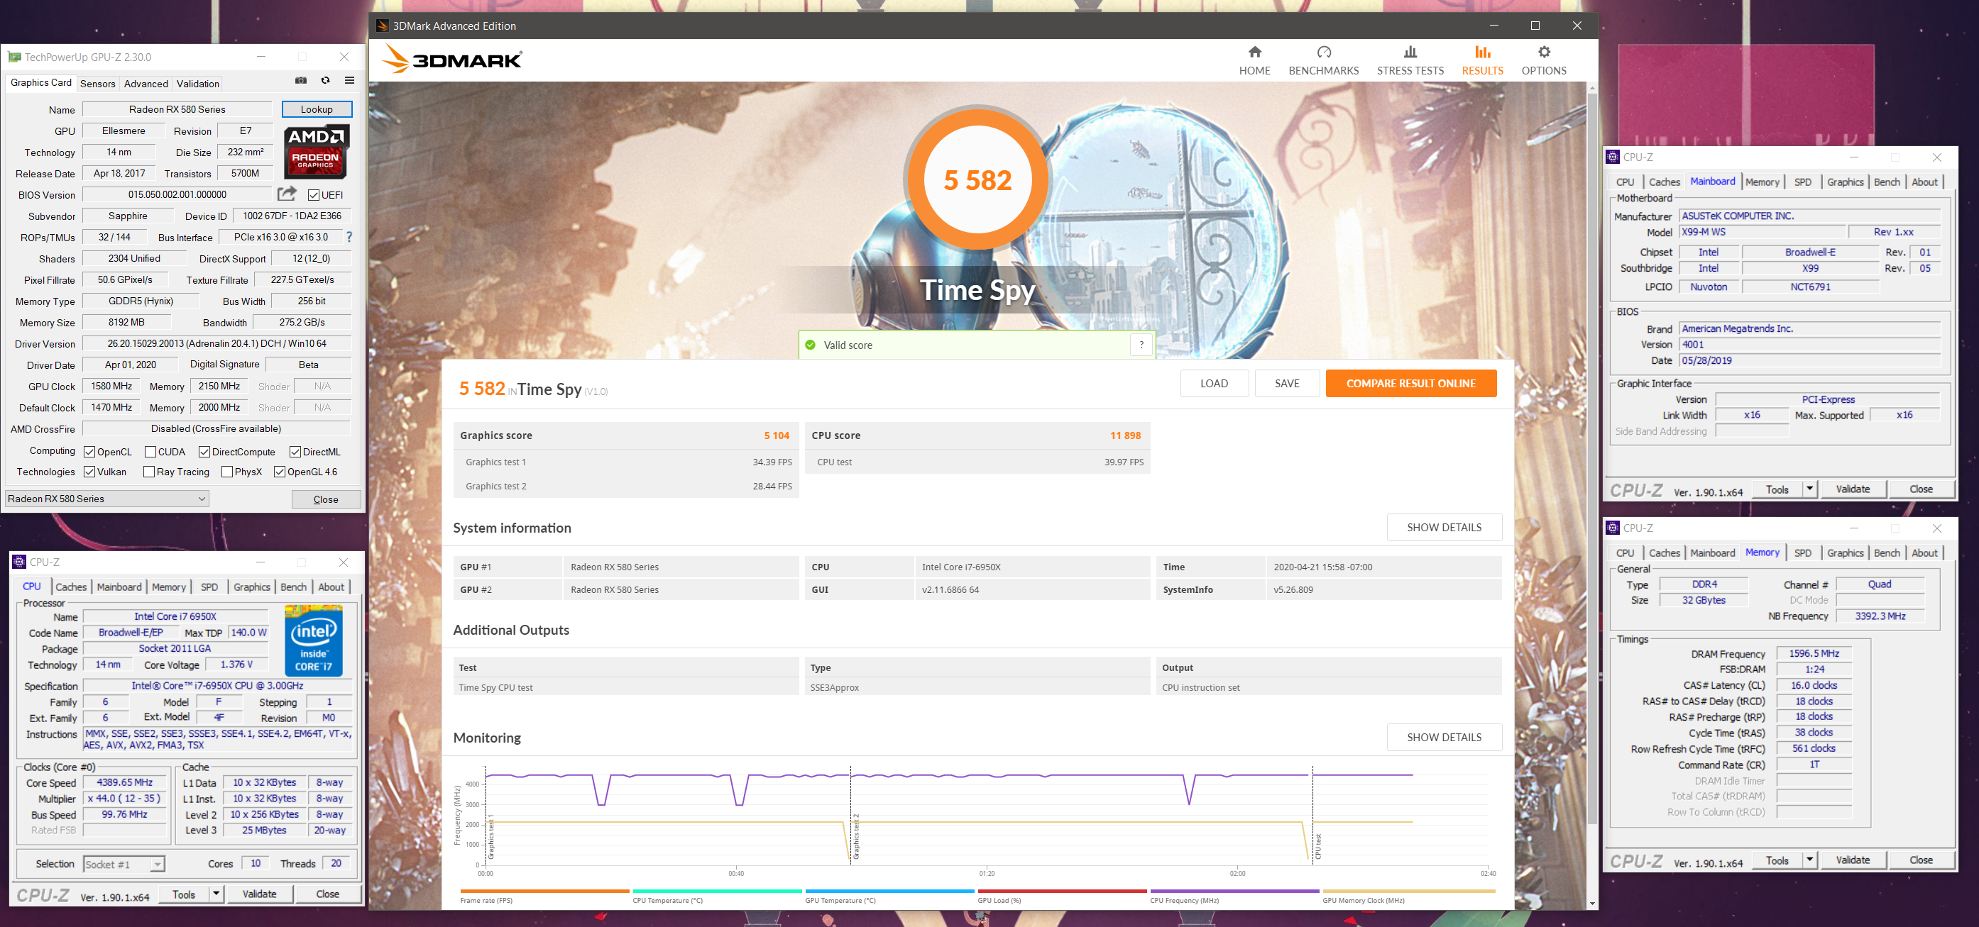Screen dimensions: 1979x927
Task: Open Socket #1 selection dropdown
Action: [x=123, y=864]
